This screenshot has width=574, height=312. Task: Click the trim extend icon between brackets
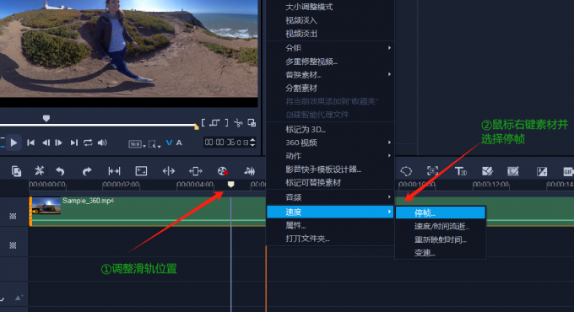(x=214, y=123)
